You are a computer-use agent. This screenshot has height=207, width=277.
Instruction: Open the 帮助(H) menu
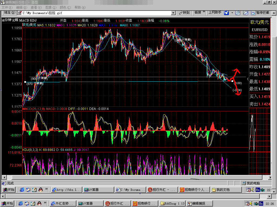point(80,7)
